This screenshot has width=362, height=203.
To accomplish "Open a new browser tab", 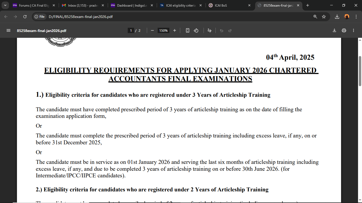I will [x=308, y=5].
